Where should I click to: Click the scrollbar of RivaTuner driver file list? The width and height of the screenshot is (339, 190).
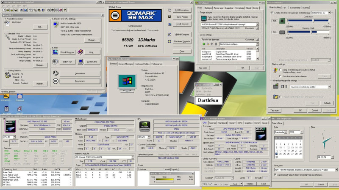point(257,54)
